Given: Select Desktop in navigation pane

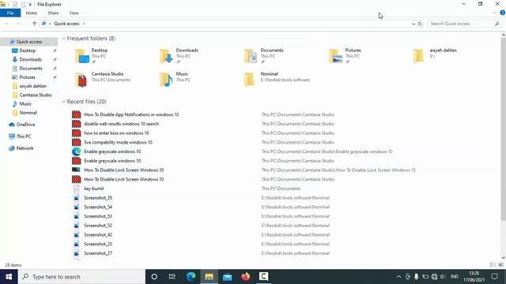Looking at the screenshot, I should [x=28, y=50].
